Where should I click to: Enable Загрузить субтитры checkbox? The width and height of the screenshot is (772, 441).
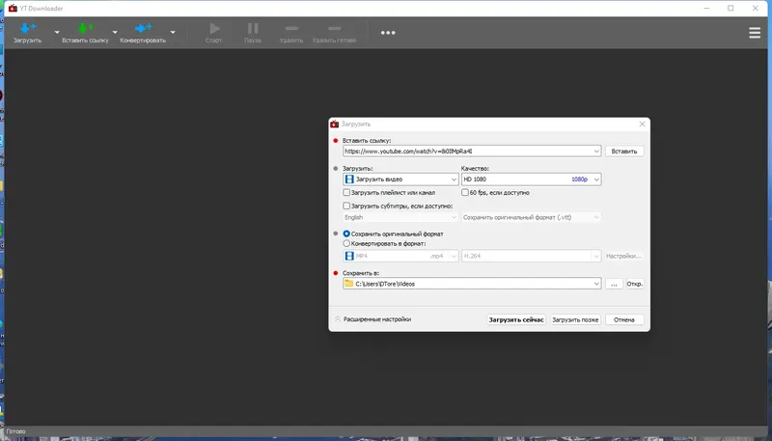click(346, 206)
